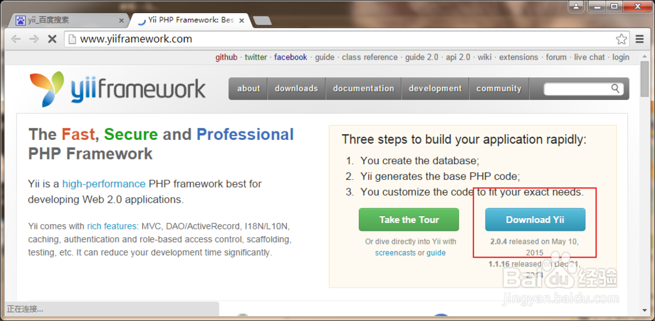Open the api 2.0 link

point(458,58)
